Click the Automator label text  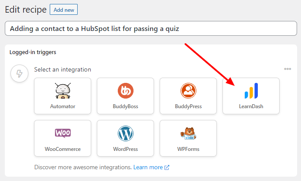(x=62, y=106)
